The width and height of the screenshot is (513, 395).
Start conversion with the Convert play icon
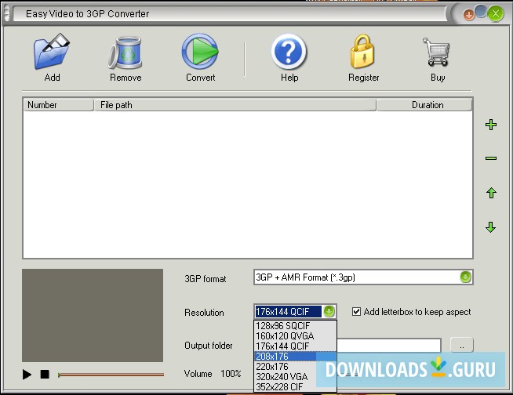click(x=200, y=52)
